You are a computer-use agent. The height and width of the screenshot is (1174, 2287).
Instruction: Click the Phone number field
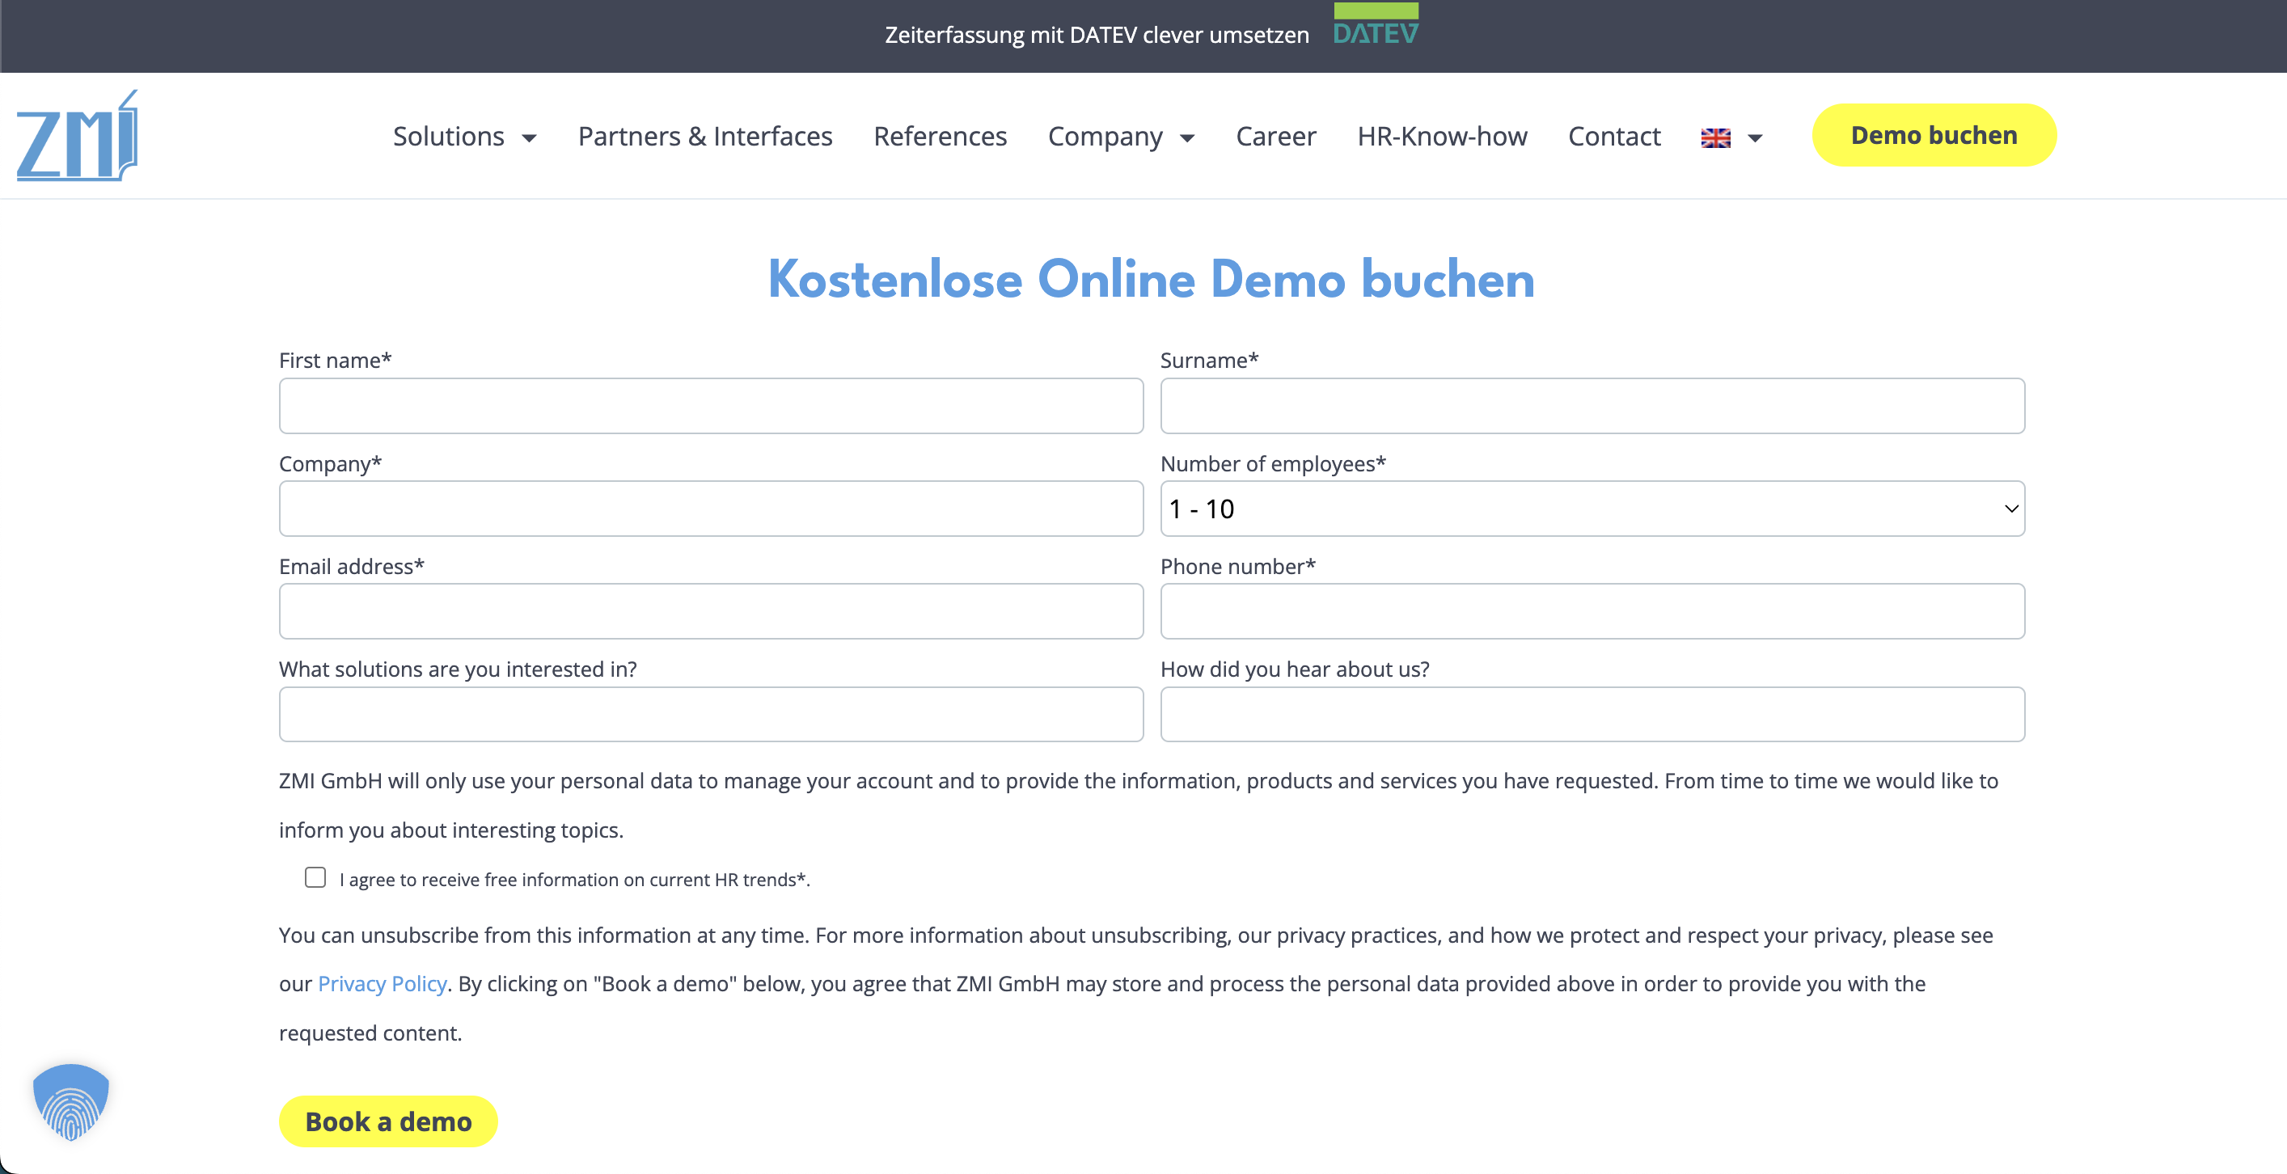tap(1592, 611)
